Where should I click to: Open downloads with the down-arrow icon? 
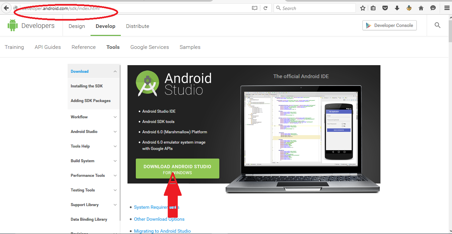point(397,8)
